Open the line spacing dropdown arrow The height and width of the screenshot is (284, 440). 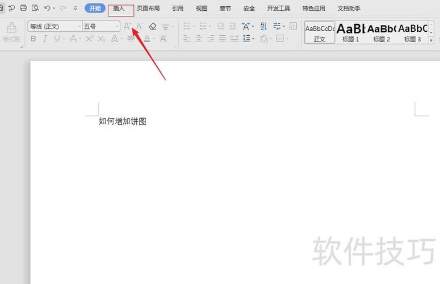click(253, 39)
